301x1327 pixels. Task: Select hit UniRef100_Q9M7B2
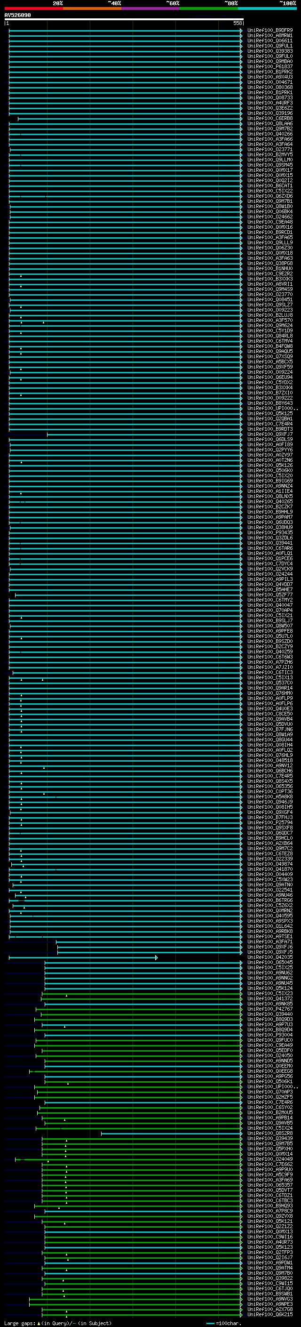[x=270, y=129]
